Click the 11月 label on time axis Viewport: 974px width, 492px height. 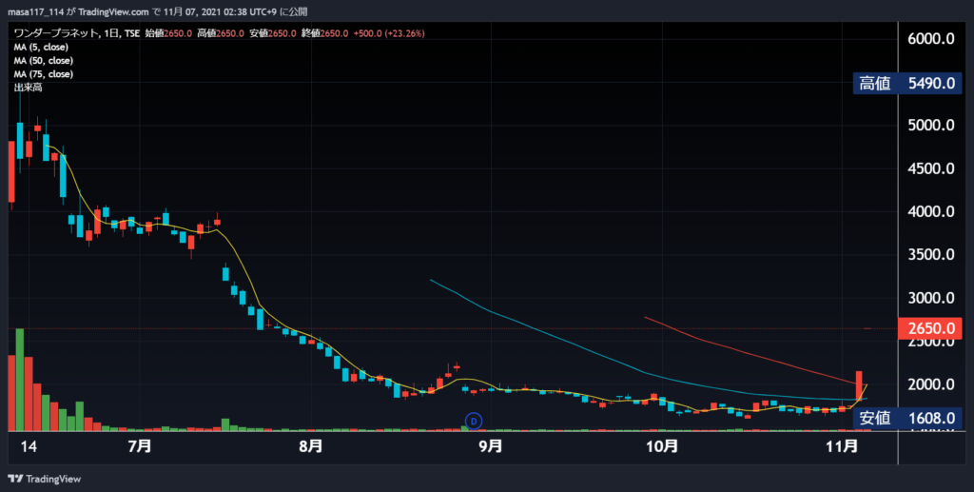843,446
